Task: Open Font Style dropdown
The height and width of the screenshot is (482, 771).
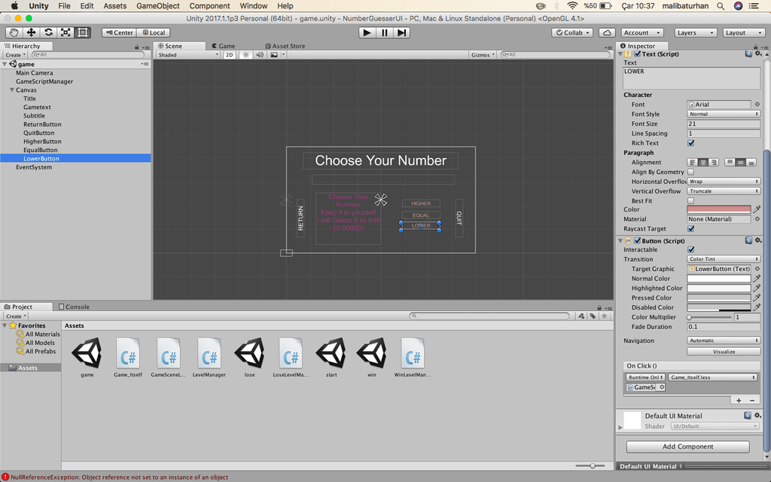Action: click(x=724, y=114)
